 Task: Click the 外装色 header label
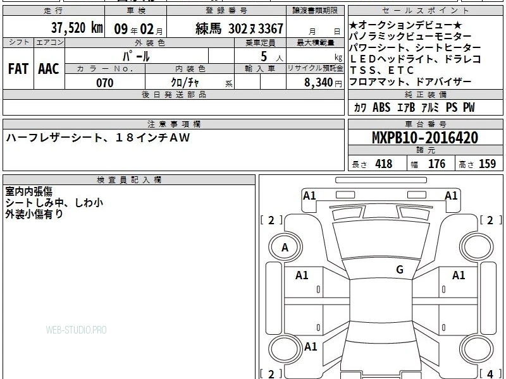point(149,42)
